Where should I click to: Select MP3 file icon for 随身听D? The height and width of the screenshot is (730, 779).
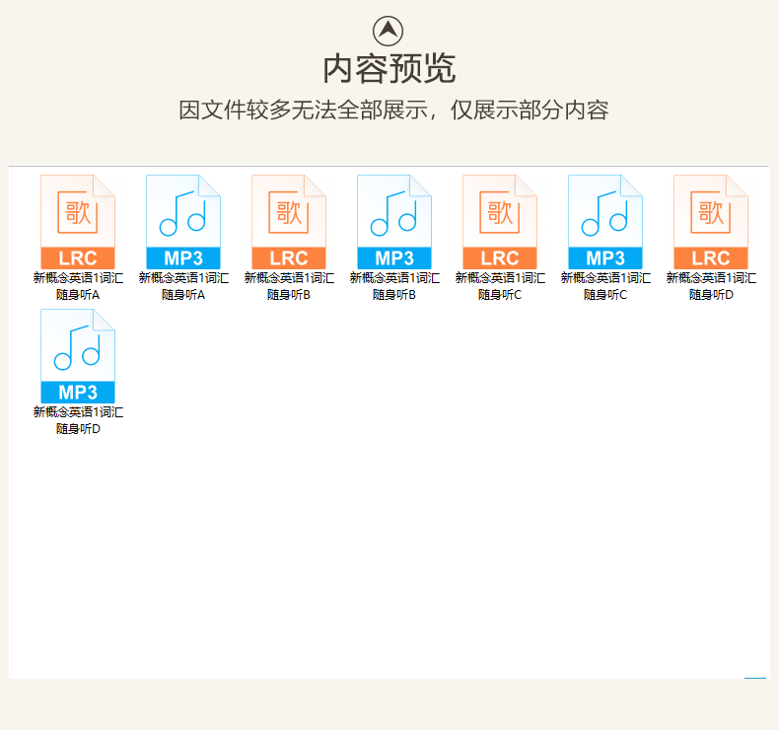click(x=78, y=356)
